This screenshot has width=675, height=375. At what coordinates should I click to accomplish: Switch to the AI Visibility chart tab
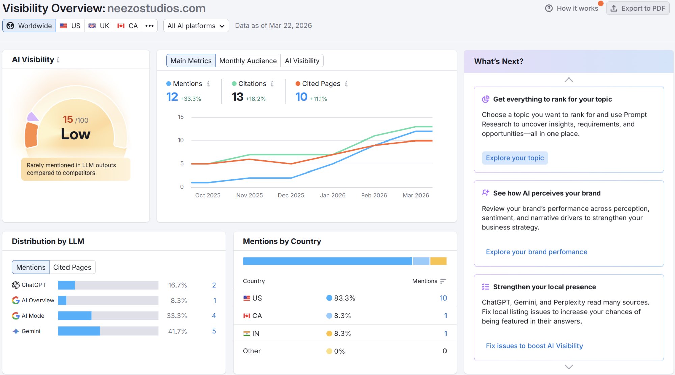(x=302, y=61)
